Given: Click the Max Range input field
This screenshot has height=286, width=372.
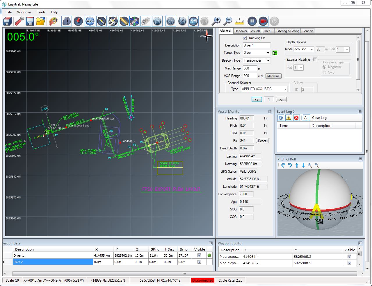Looking at the screenshot, I should click(250, 68).
